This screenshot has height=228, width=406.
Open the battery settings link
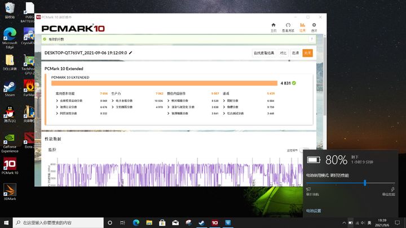point(314,211)
